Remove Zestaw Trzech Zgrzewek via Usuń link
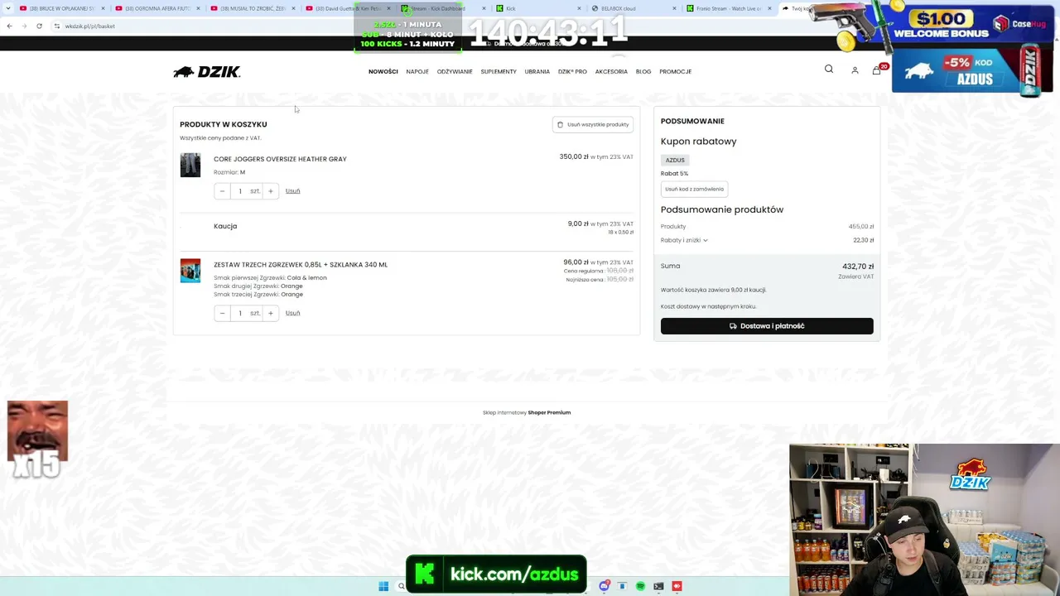The width and height of the screenshot is (1060, 596). point(292,313)
